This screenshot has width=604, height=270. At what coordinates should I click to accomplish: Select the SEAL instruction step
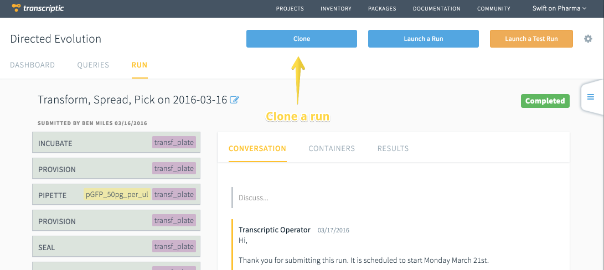click(116, 247)
